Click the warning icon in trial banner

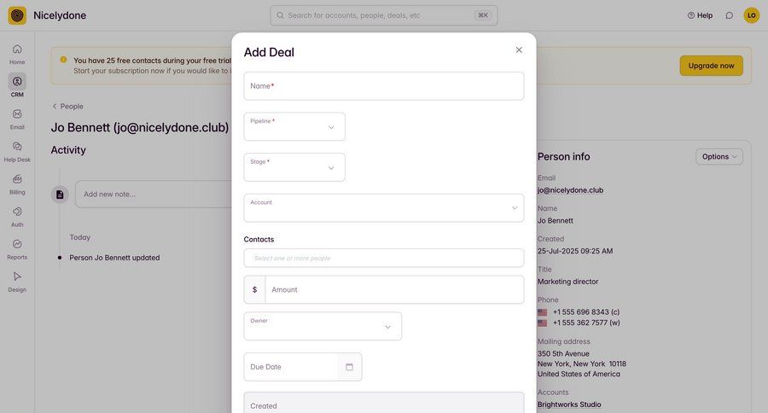(x=63, y=60)
